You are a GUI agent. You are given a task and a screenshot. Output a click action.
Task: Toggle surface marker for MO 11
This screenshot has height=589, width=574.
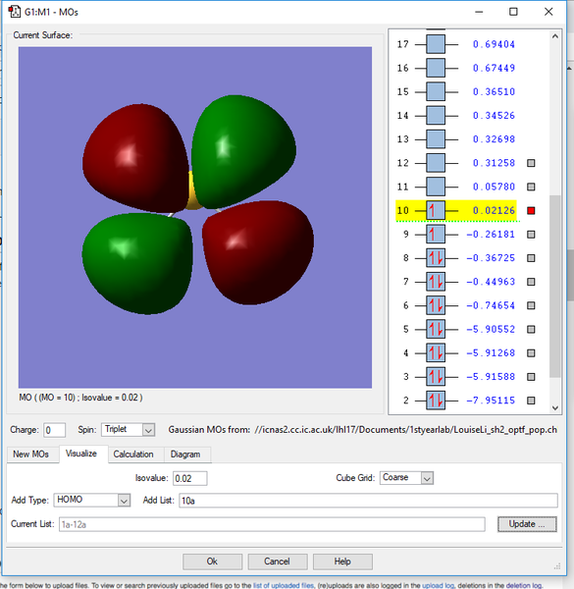coord(531,187)
